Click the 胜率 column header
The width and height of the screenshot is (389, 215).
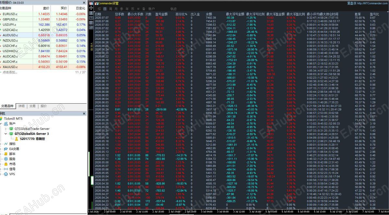(358, 14)
